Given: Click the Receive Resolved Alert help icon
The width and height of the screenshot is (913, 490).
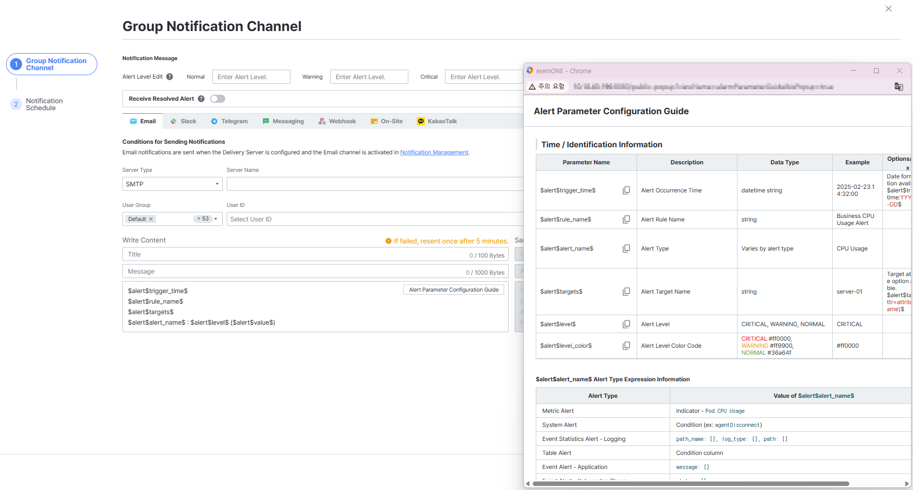Looking at the screenshot, I should [x=201, y=99].
